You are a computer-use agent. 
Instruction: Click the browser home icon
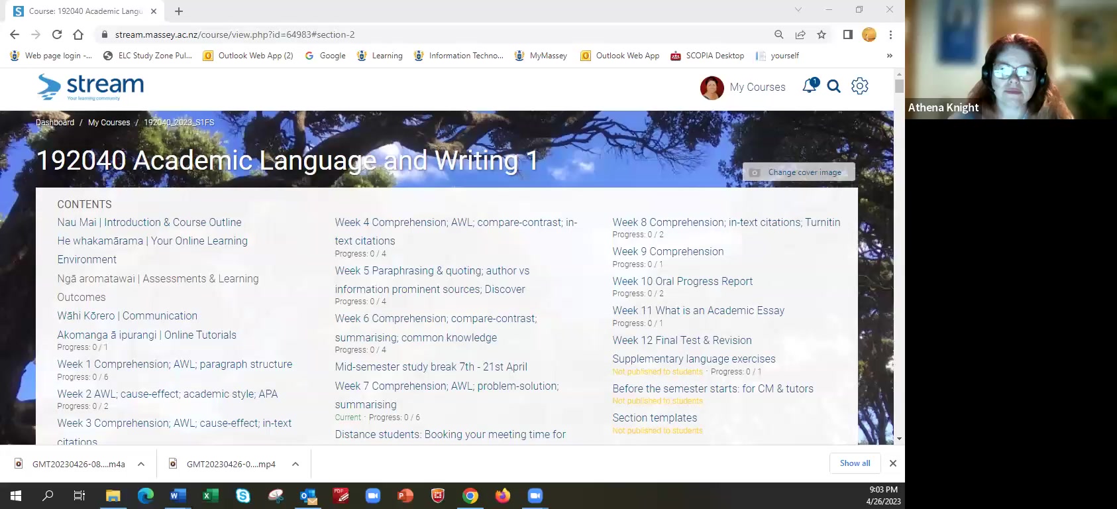pos(78,34)
